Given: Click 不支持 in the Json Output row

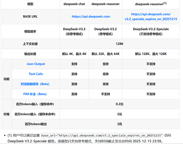Looking at the screenshot, I should pyautogui.click(x=151, y=64).
